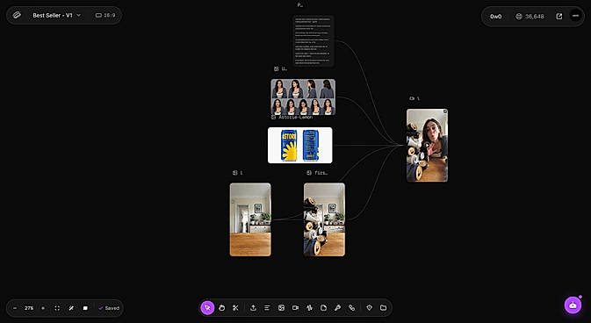The height and width of the screenshot is (323, 591).
Task: Play the output video node
Action: [427, 145]
